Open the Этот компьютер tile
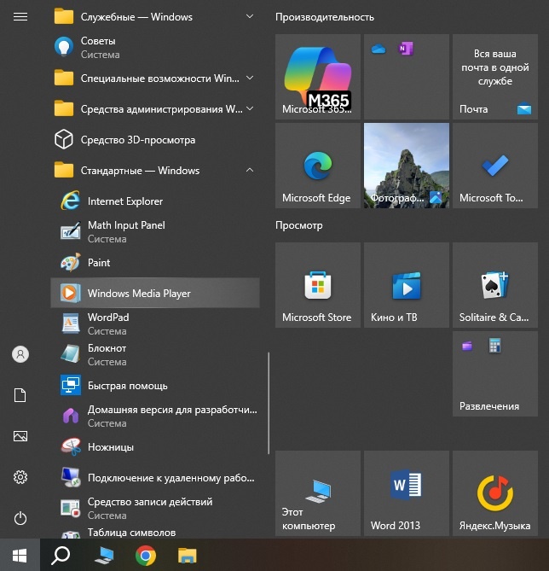 pyautogui.click(x=318, y=493)
